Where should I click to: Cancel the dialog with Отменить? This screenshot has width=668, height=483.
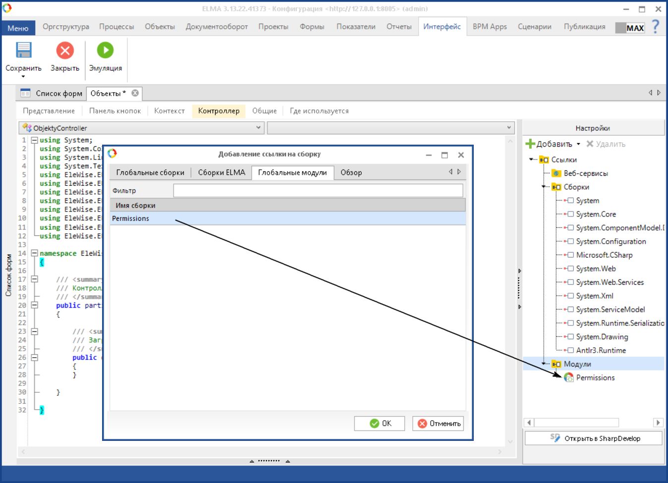pos(438,424)
